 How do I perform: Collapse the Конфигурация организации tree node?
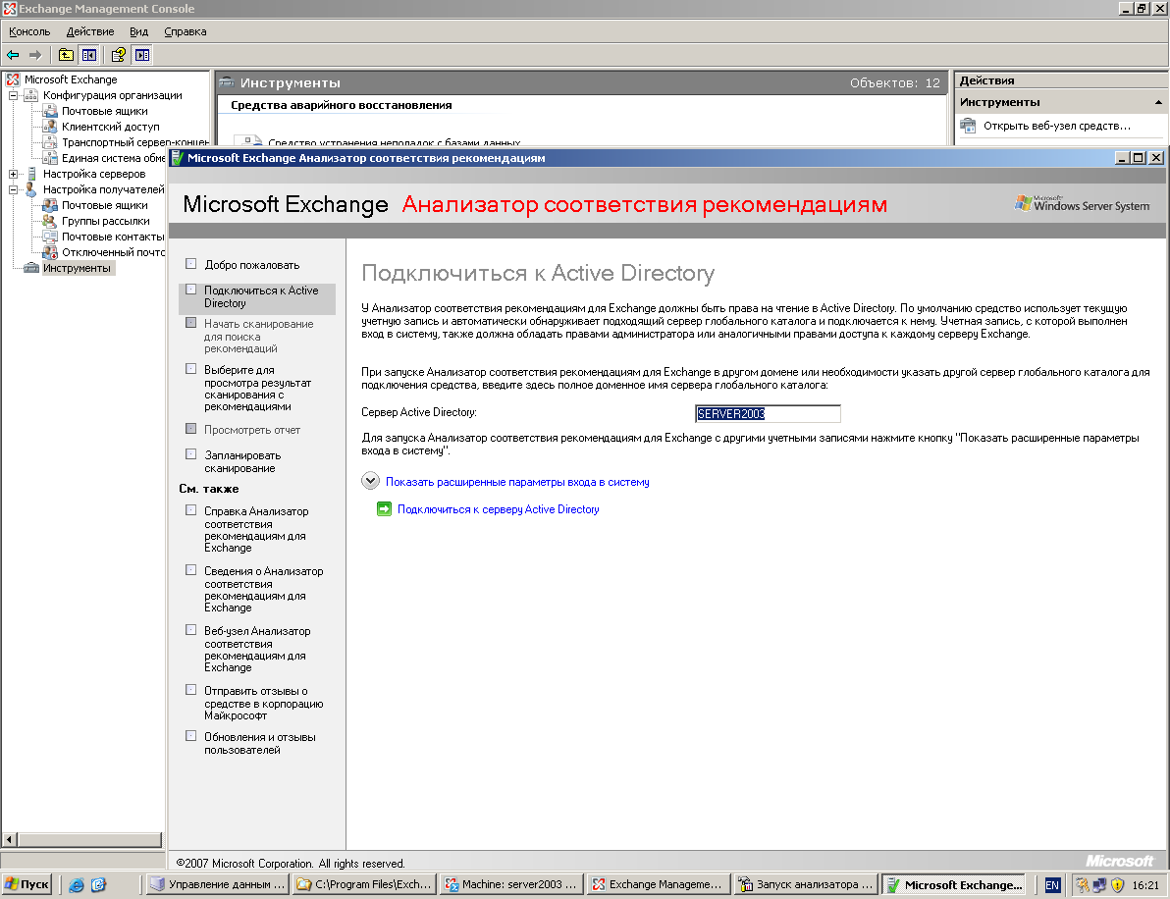[x=13, y=95]
